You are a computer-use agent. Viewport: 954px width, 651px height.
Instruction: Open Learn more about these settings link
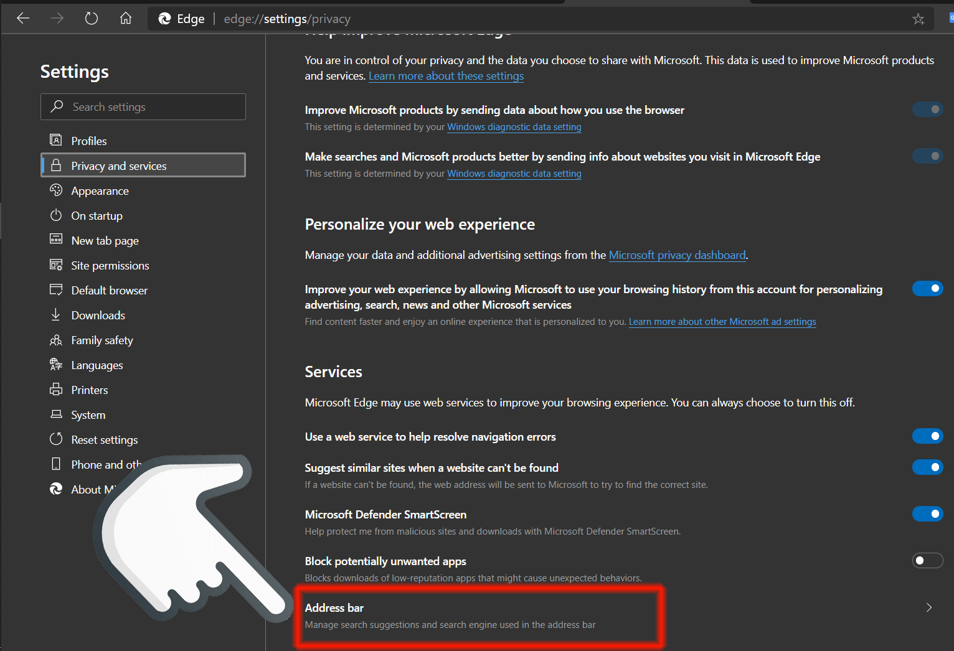[446, 76]
